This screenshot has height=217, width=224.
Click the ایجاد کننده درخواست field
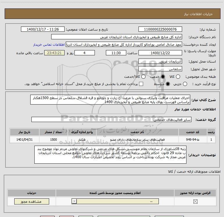[x=124, y=45]
